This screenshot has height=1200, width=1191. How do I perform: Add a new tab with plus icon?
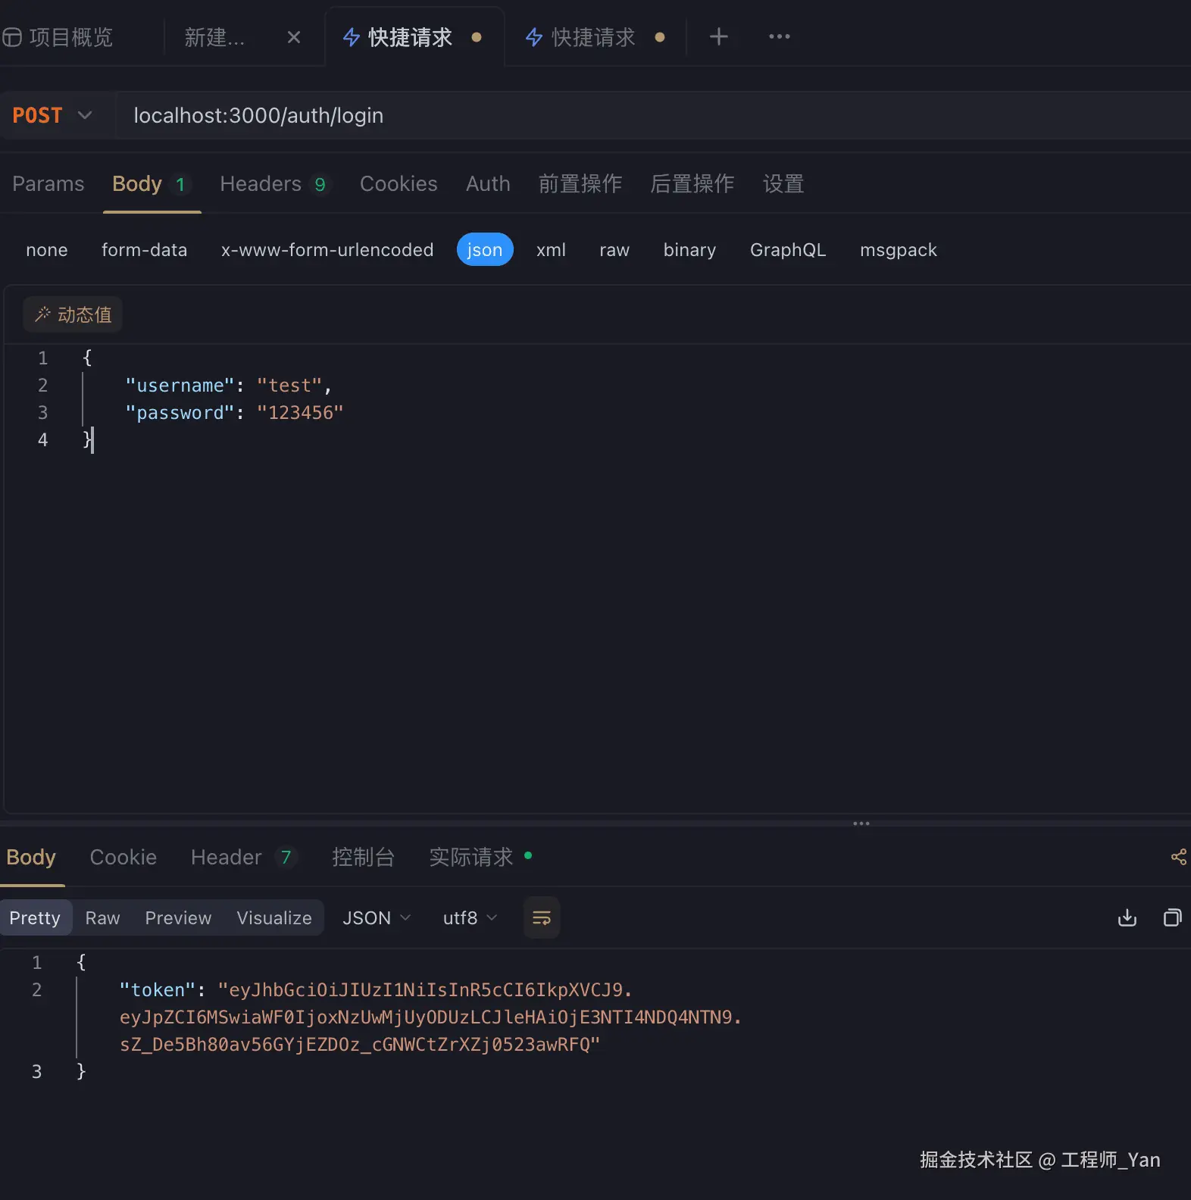tap(718, 36)
